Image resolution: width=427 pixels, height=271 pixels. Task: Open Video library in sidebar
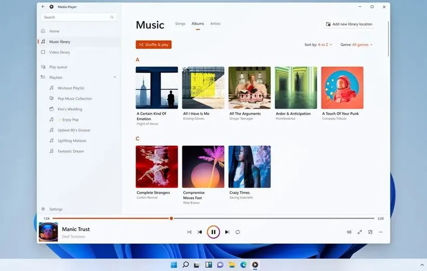[79, 52]
